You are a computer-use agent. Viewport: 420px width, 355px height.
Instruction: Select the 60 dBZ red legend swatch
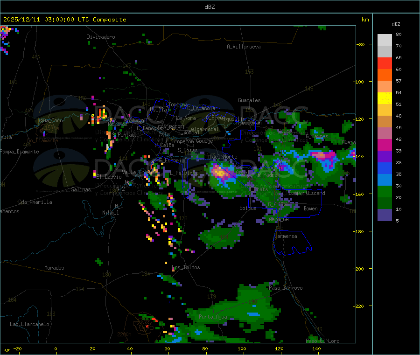(385, 63)
